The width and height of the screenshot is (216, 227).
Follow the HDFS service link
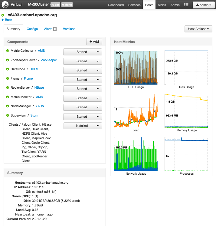click(34, 69)
